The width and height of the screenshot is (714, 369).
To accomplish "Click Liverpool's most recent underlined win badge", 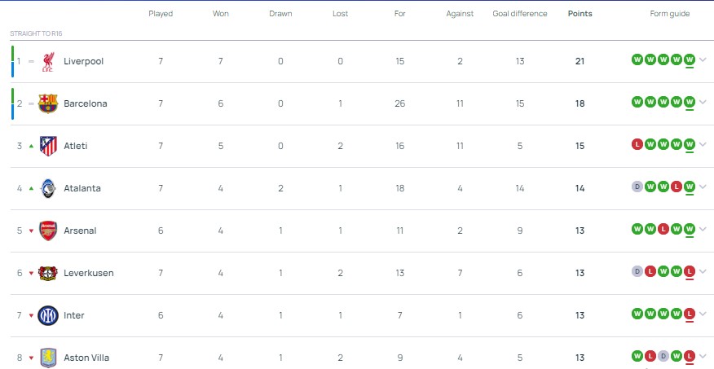I will point(690,59).
